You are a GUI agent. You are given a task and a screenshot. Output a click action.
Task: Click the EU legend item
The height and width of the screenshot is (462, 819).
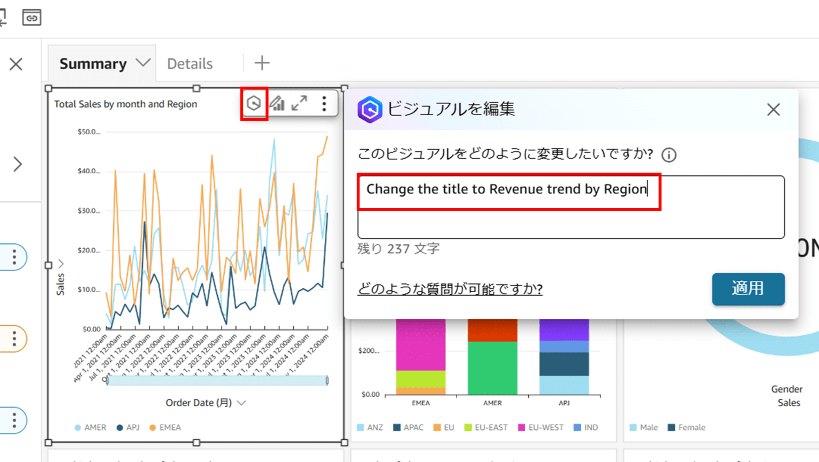[x=444, y=427]
